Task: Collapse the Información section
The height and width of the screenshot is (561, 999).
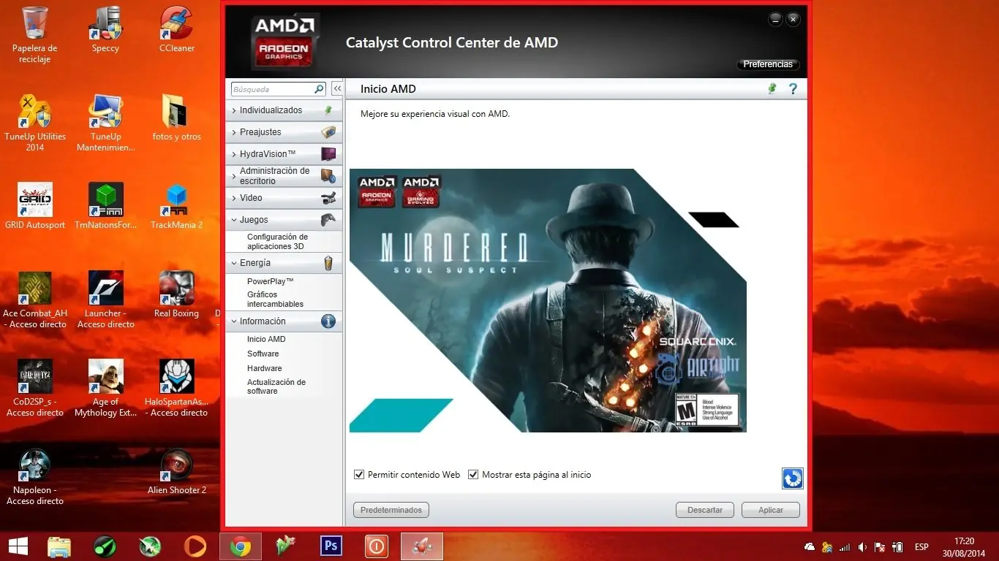Action: point(284,321)
